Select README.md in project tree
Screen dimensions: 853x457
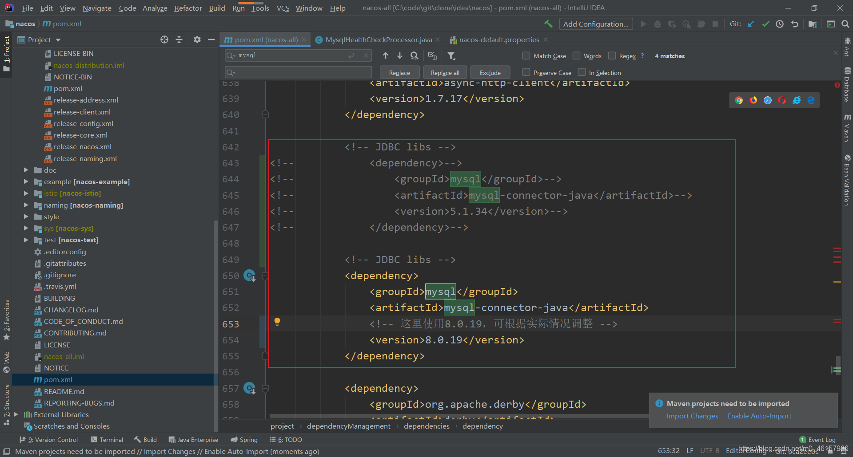[x=64, y=391]
